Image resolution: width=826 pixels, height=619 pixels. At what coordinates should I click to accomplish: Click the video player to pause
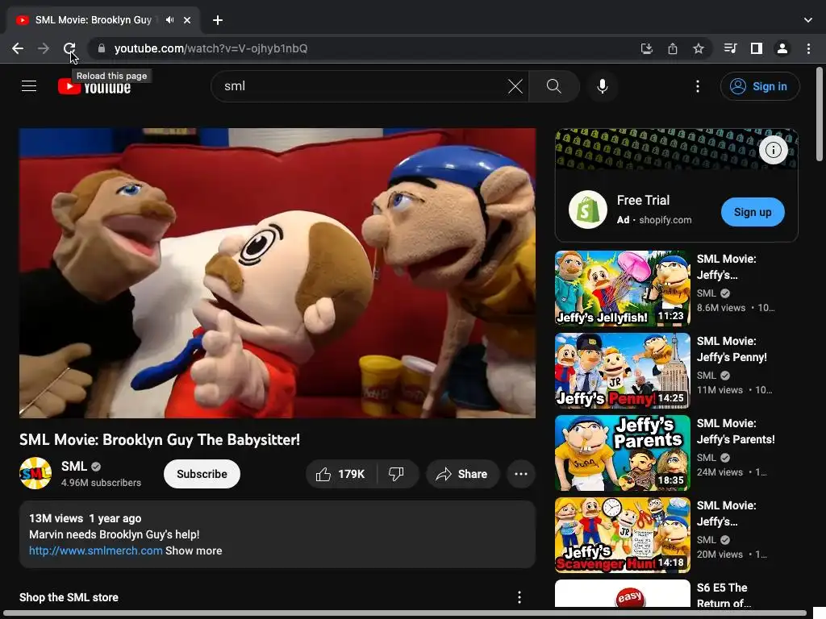coord(277,273)
